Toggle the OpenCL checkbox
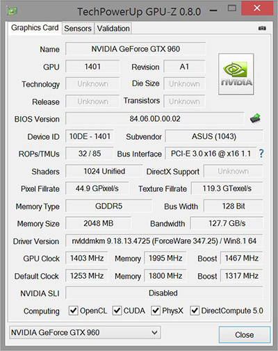 tap(74, 311)
